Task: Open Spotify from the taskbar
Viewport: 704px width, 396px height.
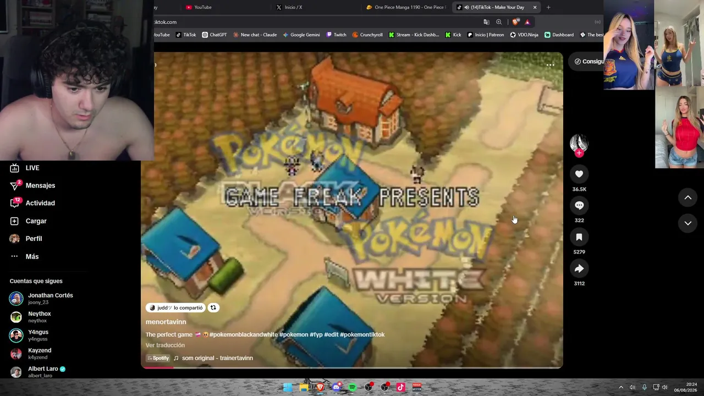Action: tap(353, 387)
